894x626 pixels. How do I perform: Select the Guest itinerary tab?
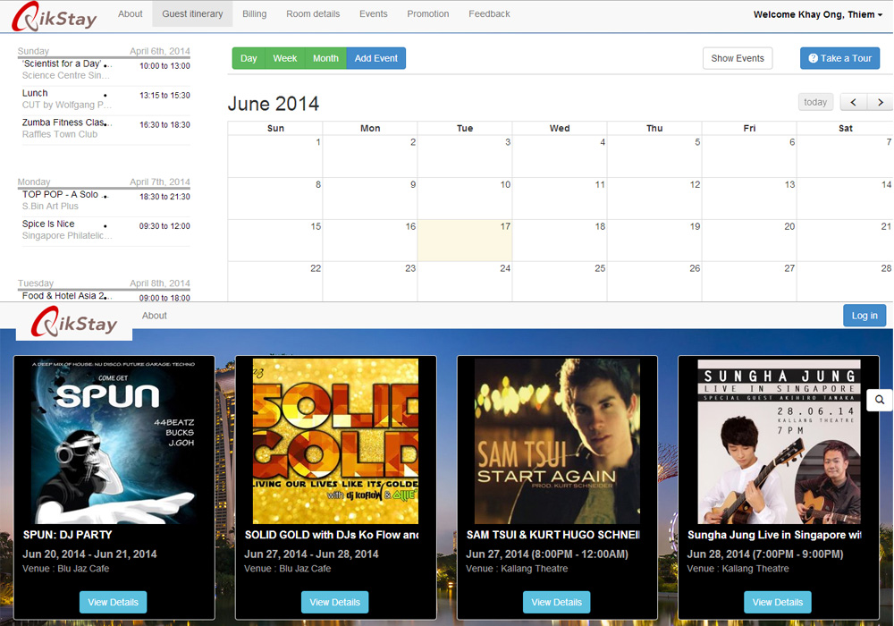tap(192, 13)
